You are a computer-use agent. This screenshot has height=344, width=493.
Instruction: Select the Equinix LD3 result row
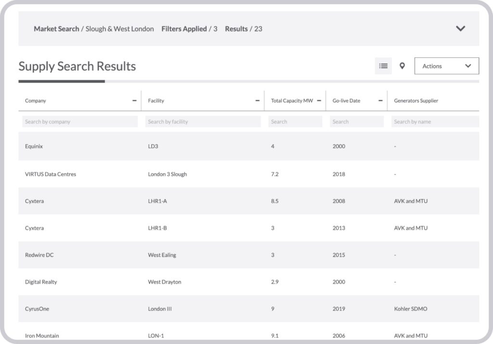pyautogui.click(x=193, y=146)
